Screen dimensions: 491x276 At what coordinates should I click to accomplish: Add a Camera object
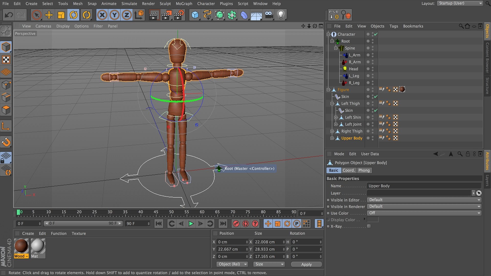pyautogui.click(x=269, y=15)
